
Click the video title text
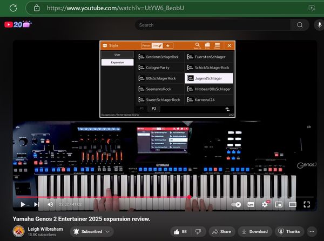[x=82, y=219]
